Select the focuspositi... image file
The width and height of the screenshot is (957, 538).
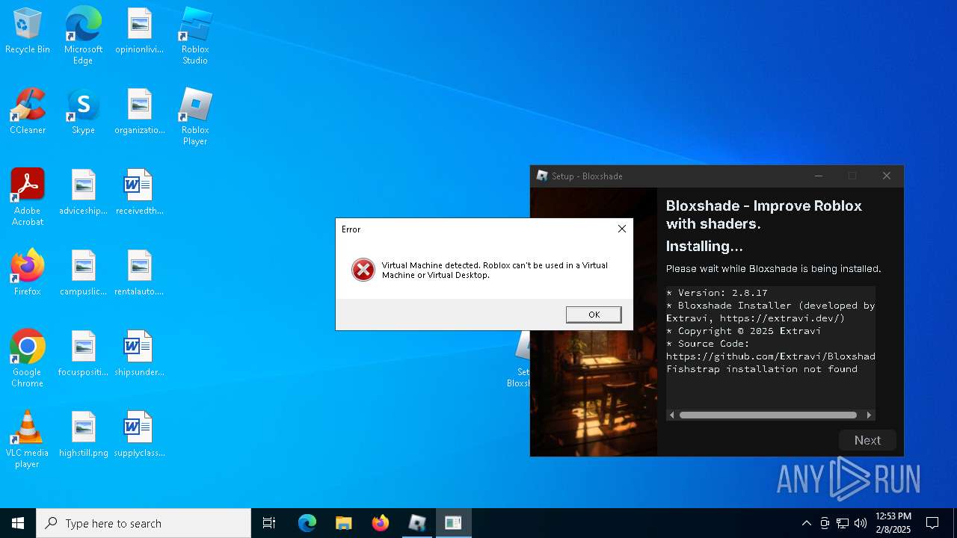83,354
